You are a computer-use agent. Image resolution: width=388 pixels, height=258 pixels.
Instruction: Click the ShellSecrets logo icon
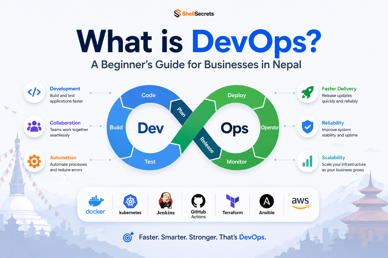tap(177, 13)
